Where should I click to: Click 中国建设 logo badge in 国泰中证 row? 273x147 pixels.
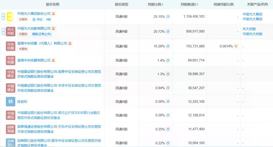coord(11,74)
